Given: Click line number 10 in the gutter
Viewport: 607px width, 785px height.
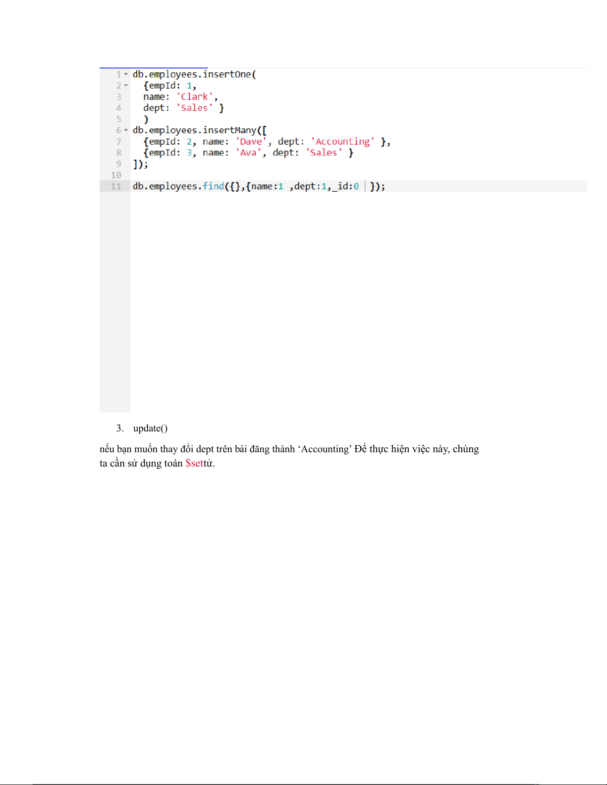Looking at the screenshot, I should point(116,175).
